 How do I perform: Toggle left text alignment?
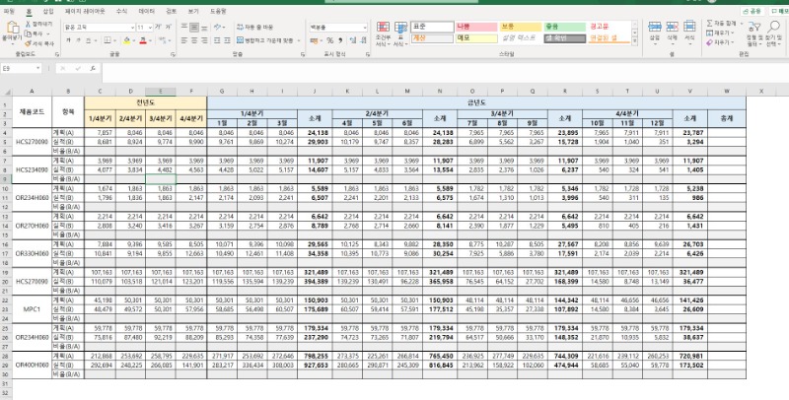coord(184,40)
